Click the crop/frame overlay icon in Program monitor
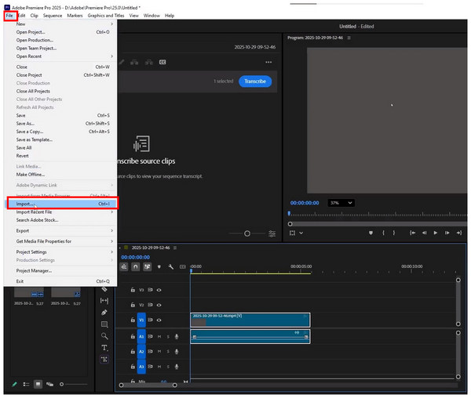The image size is (471, 398). click(292, 233)
